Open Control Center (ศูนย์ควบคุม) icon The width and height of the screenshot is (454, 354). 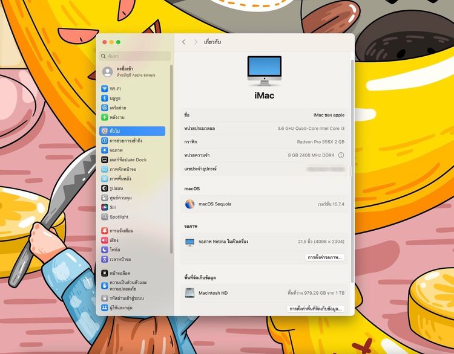pos(105,198)
